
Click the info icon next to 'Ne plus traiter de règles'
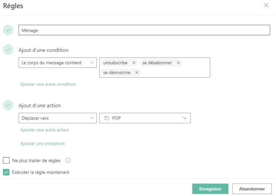(x=68, y=160)
